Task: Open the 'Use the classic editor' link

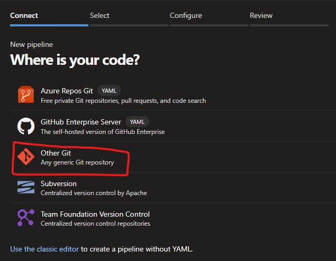Action: 44,249
